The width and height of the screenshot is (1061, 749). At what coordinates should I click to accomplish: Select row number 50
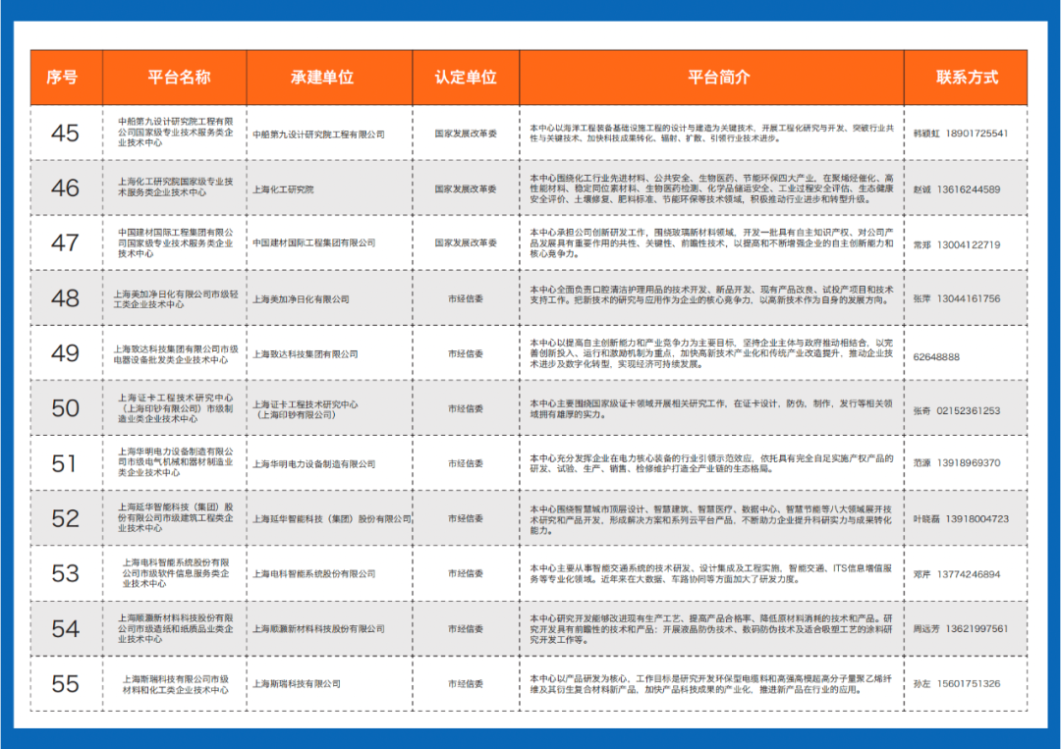pyautogui.click(x=65, y=408)
